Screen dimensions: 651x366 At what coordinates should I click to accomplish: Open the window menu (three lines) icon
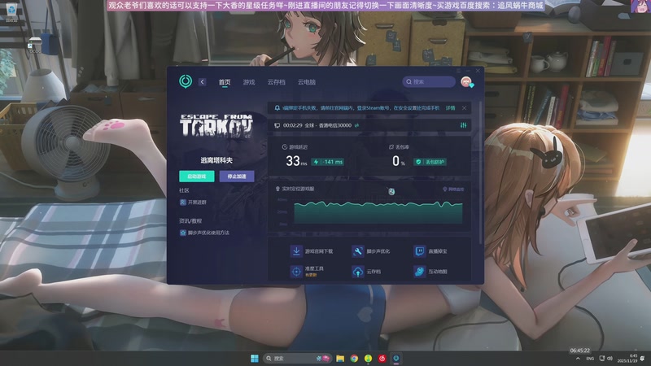(458, 71)
